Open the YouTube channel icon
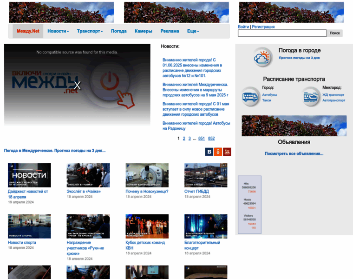353x279 pixels. [227, 152]
